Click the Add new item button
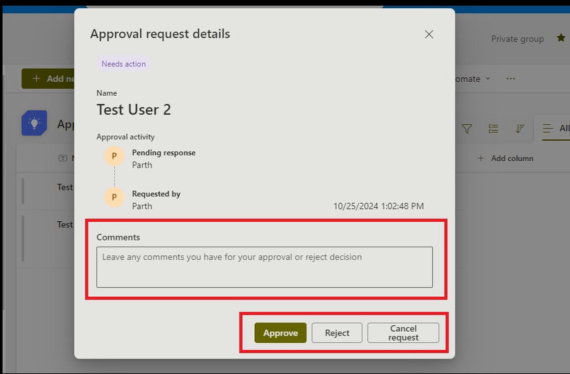Viewport: 570px width, 374px height. (48, 78)
